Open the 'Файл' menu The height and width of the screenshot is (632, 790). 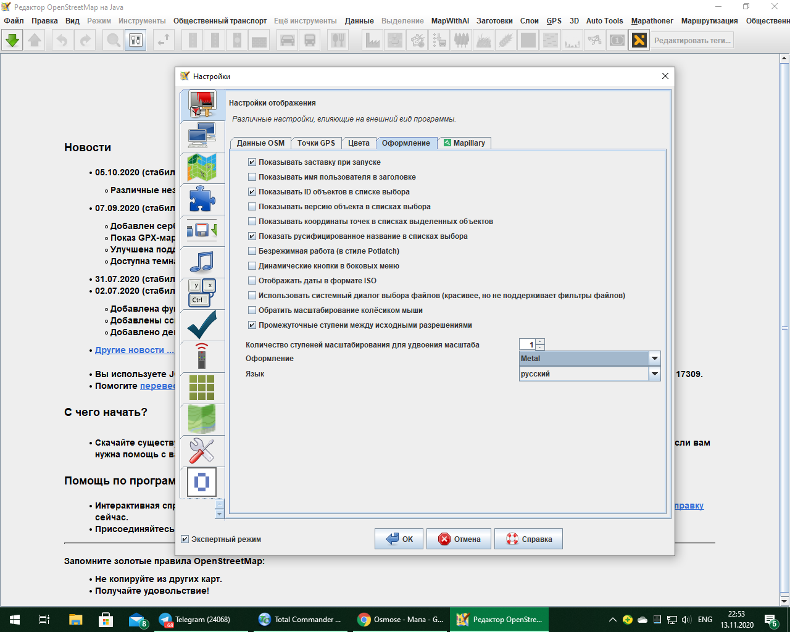tap(14, 21)
